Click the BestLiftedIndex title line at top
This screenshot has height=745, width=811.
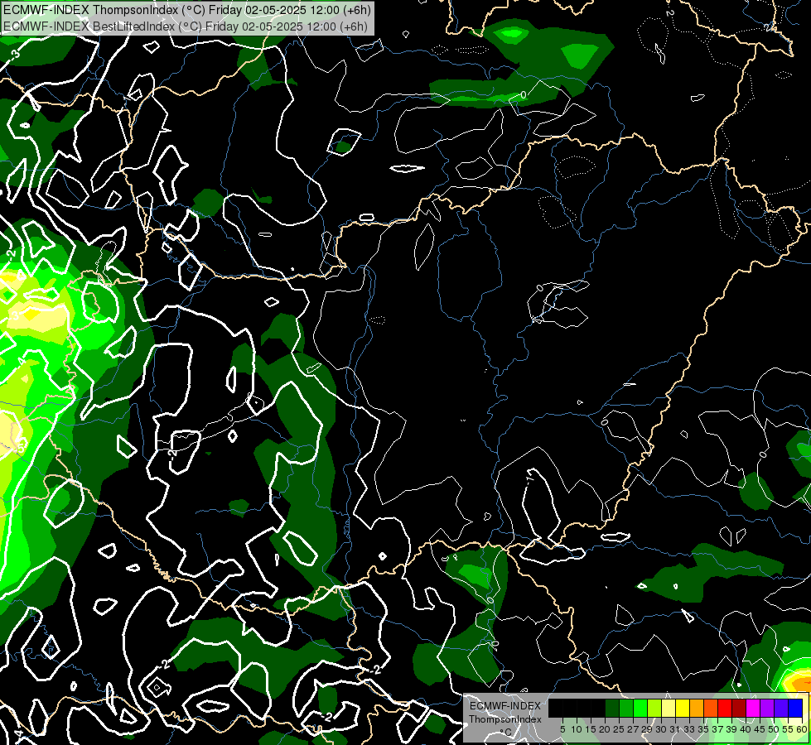[186, 26]
